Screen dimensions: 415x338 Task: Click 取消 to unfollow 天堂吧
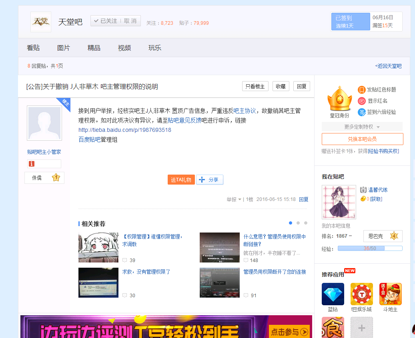tap(130, 21)
